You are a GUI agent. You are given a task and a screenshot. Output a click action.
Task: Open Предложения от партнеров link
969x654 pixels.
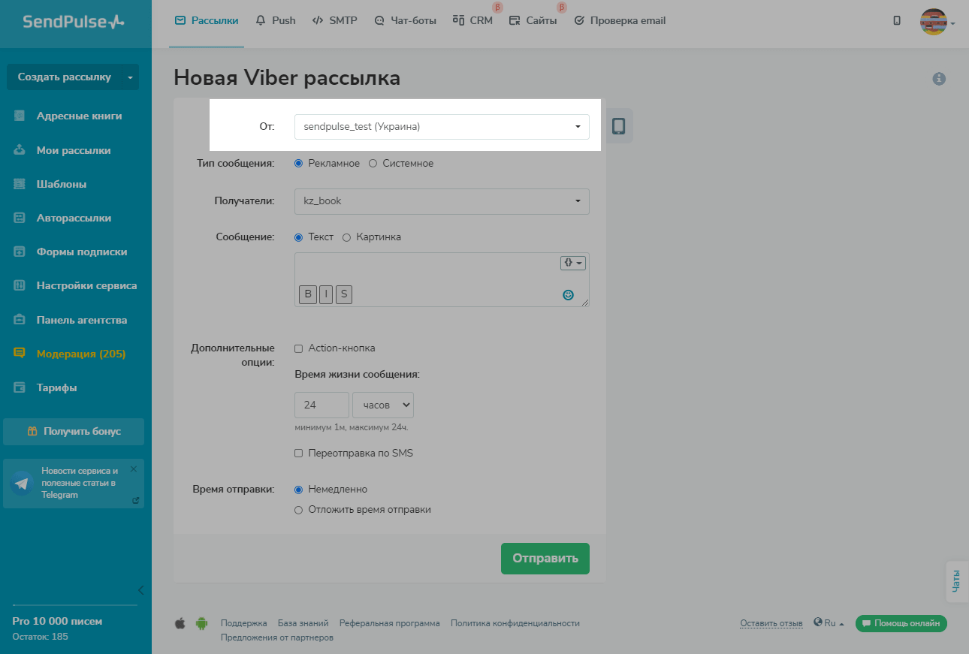click(x=277, y=637)
